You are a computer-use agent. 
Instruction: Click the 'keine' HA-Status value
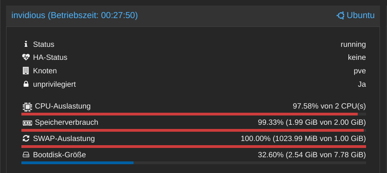357,58
